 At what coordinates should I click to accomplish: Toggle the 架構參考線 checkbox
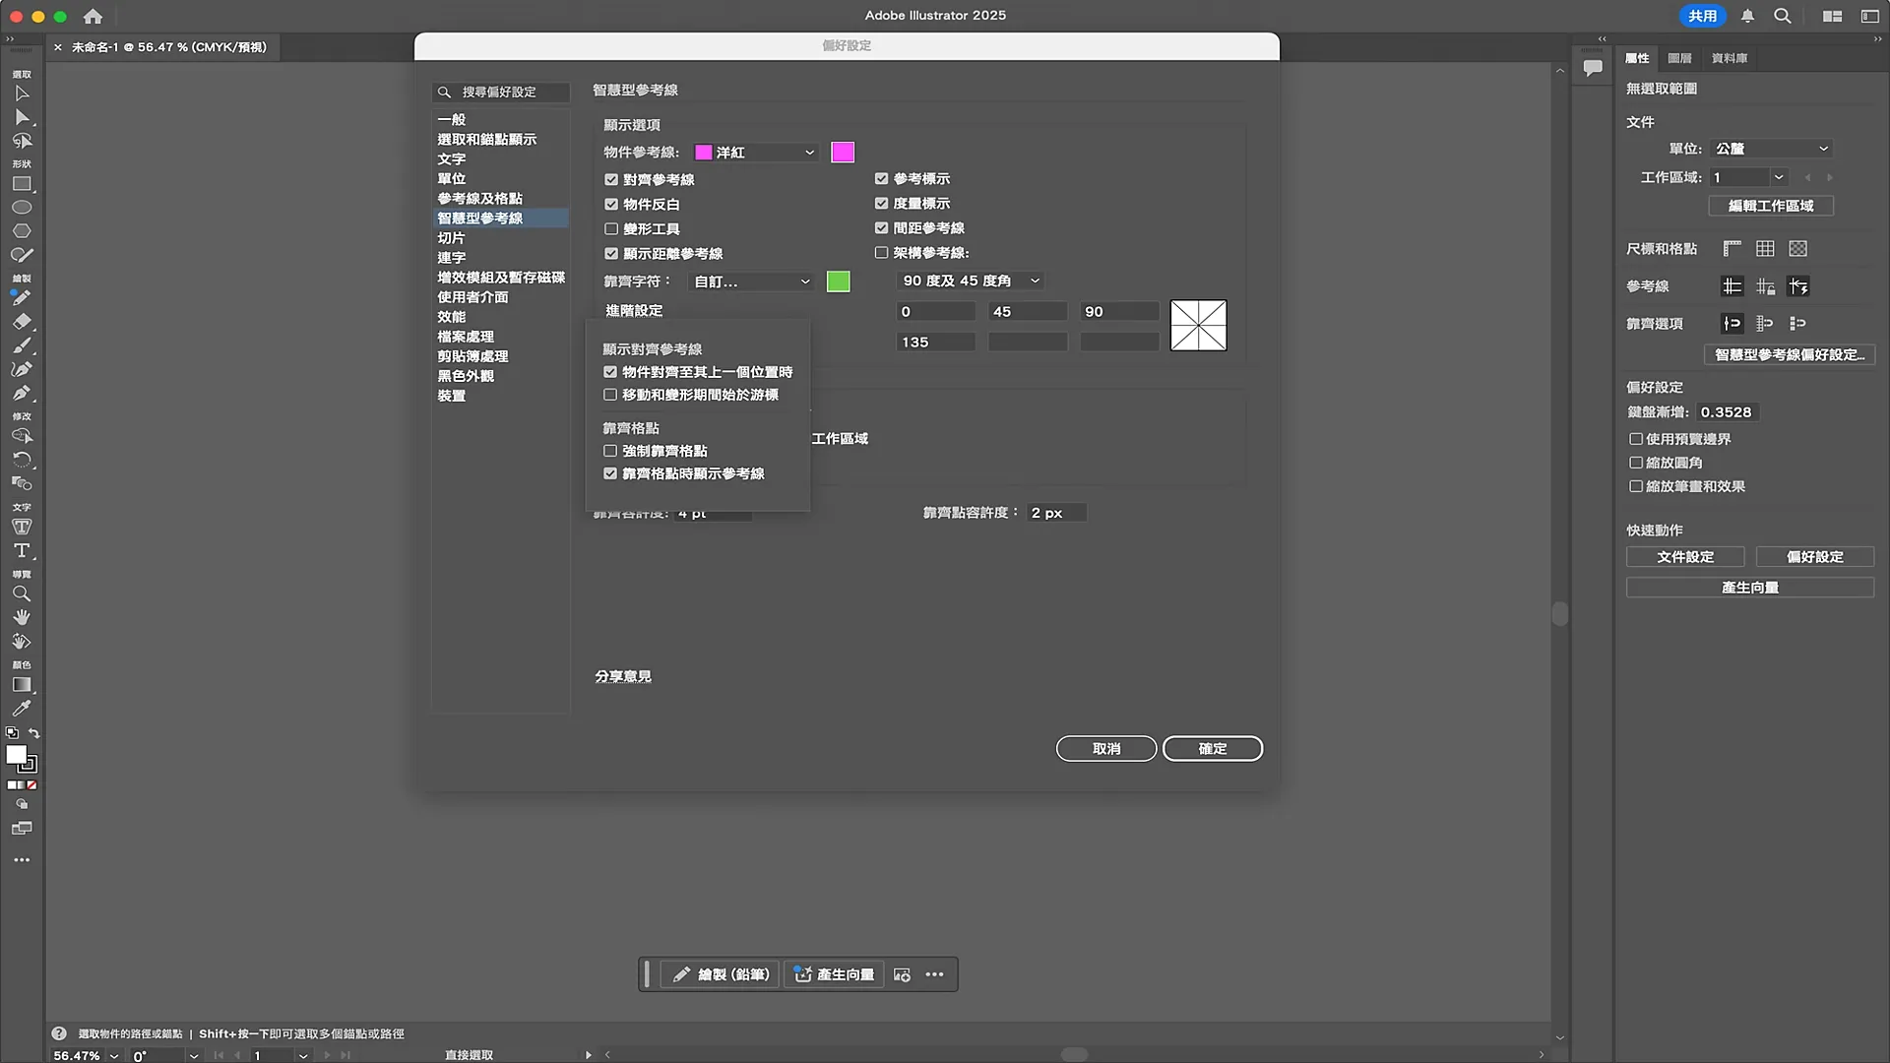point(881,253)
